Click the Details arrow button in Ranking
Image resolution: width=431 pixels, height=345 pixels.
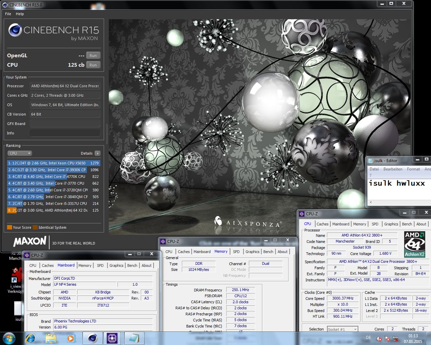(x=98, y=153)
